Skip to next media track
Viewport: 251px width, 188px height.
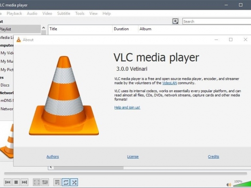[x=25, y=182]
